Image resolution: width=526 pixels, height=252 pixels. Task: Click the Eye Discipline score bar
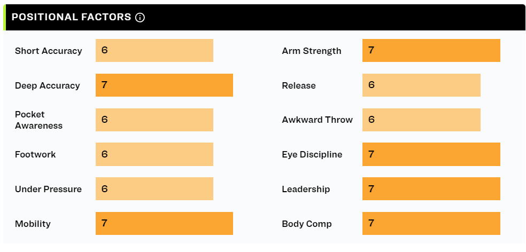click(431, 154)
